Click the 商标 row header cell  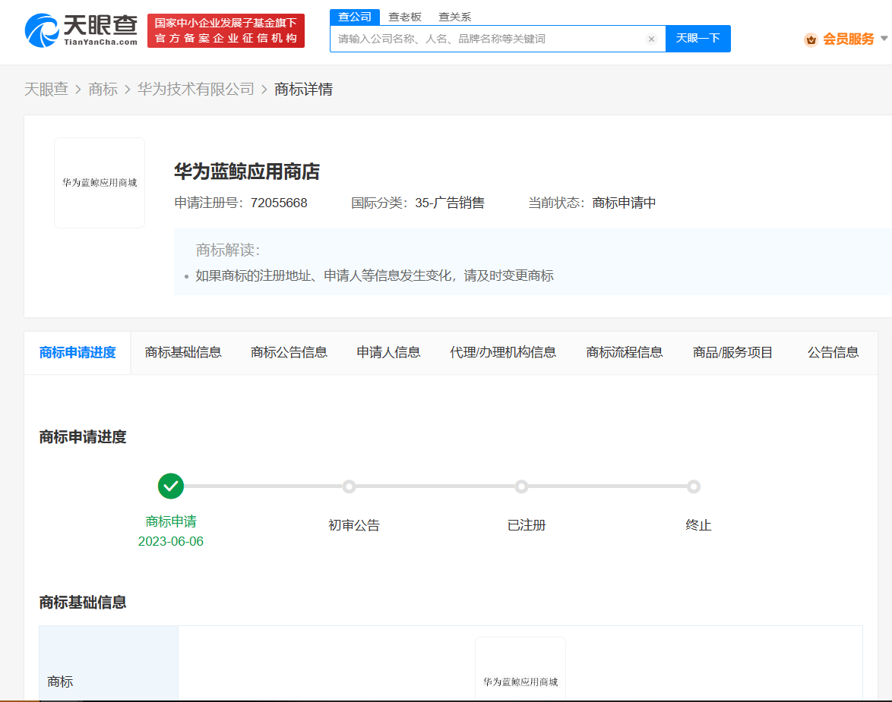109,663
